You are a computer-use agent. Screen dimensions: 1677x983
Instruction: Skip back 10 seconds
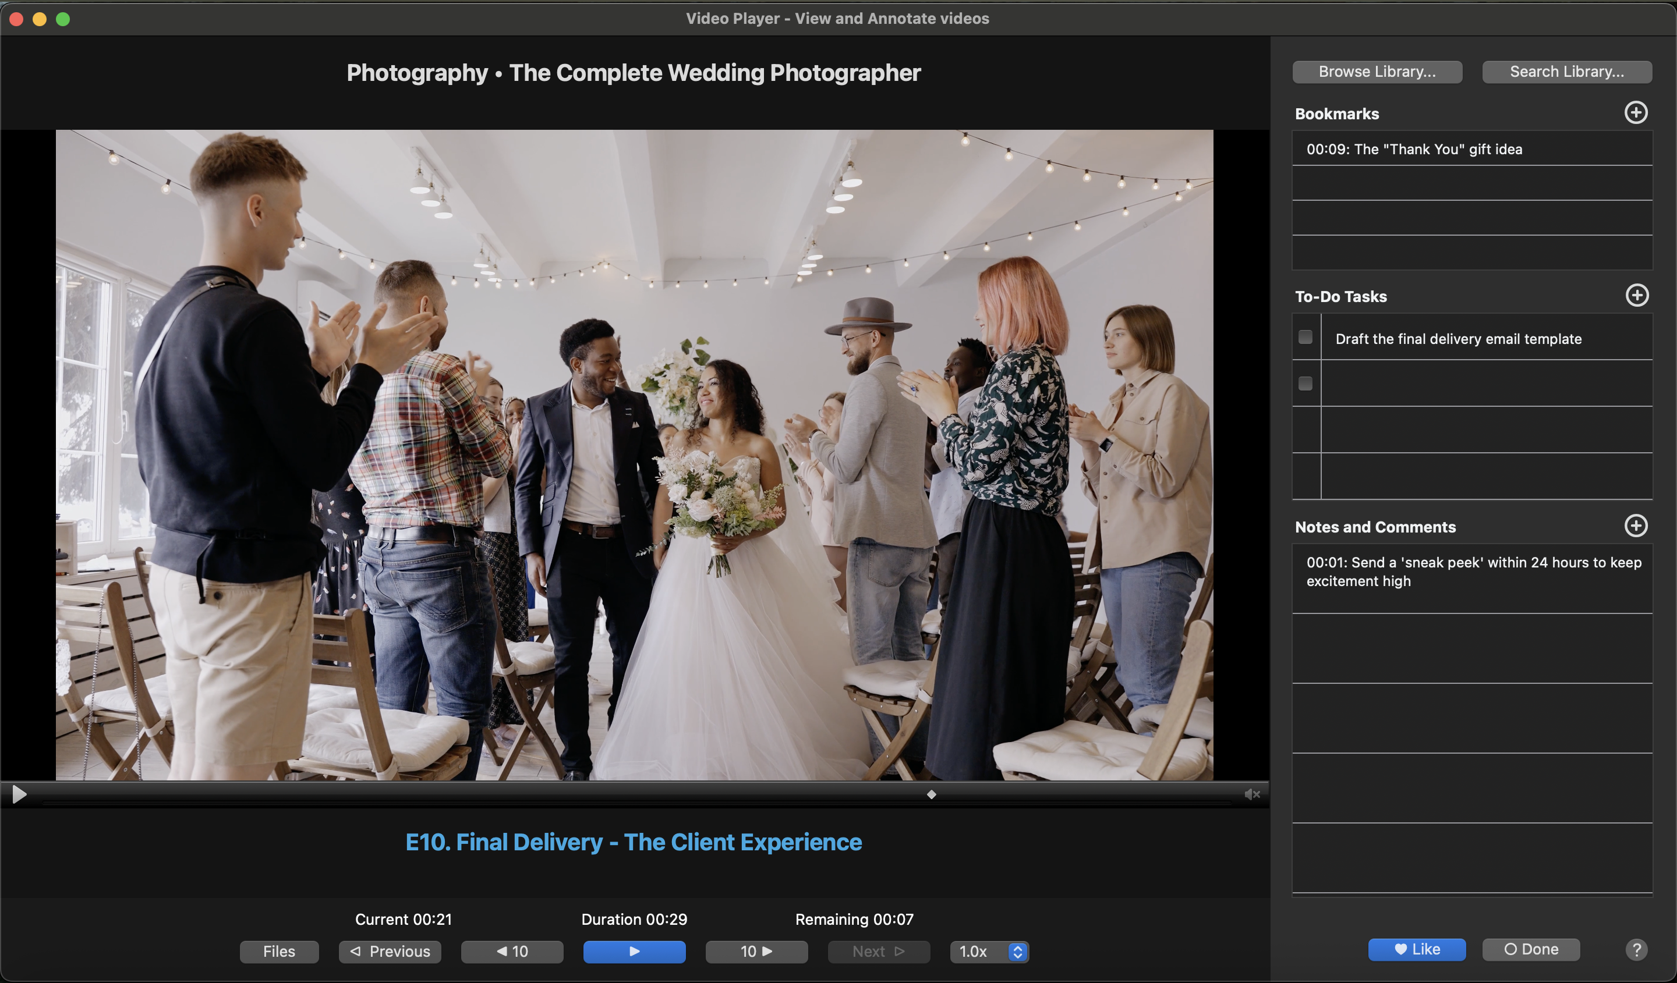pyautogui.click(x=512, y=951)
